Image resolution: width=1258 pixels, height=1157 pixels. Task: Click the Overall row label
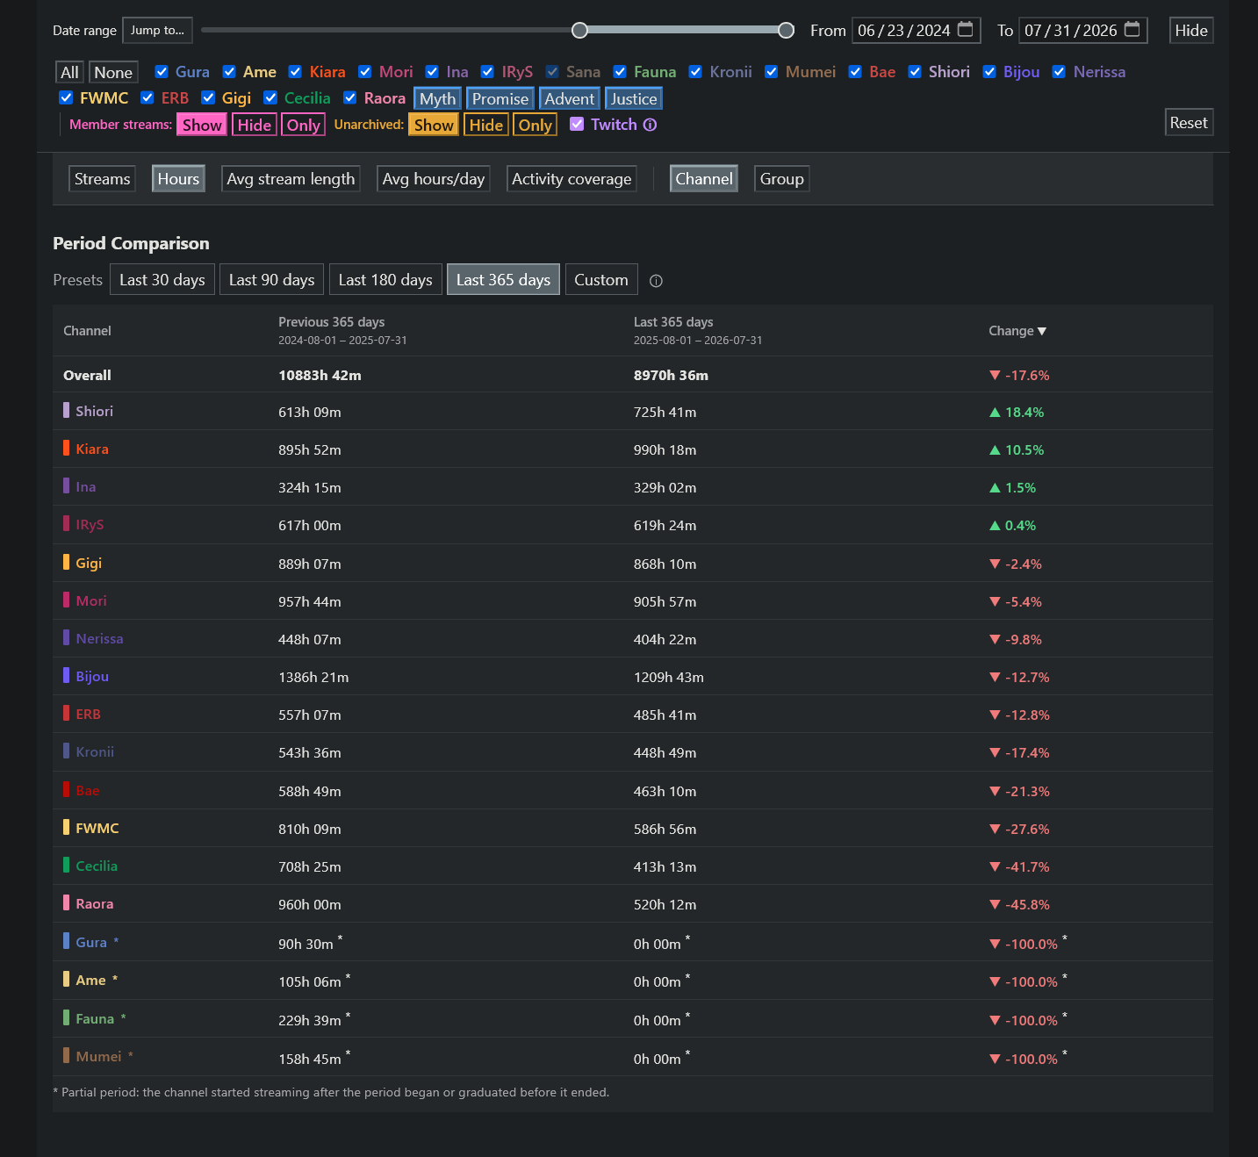87,375
